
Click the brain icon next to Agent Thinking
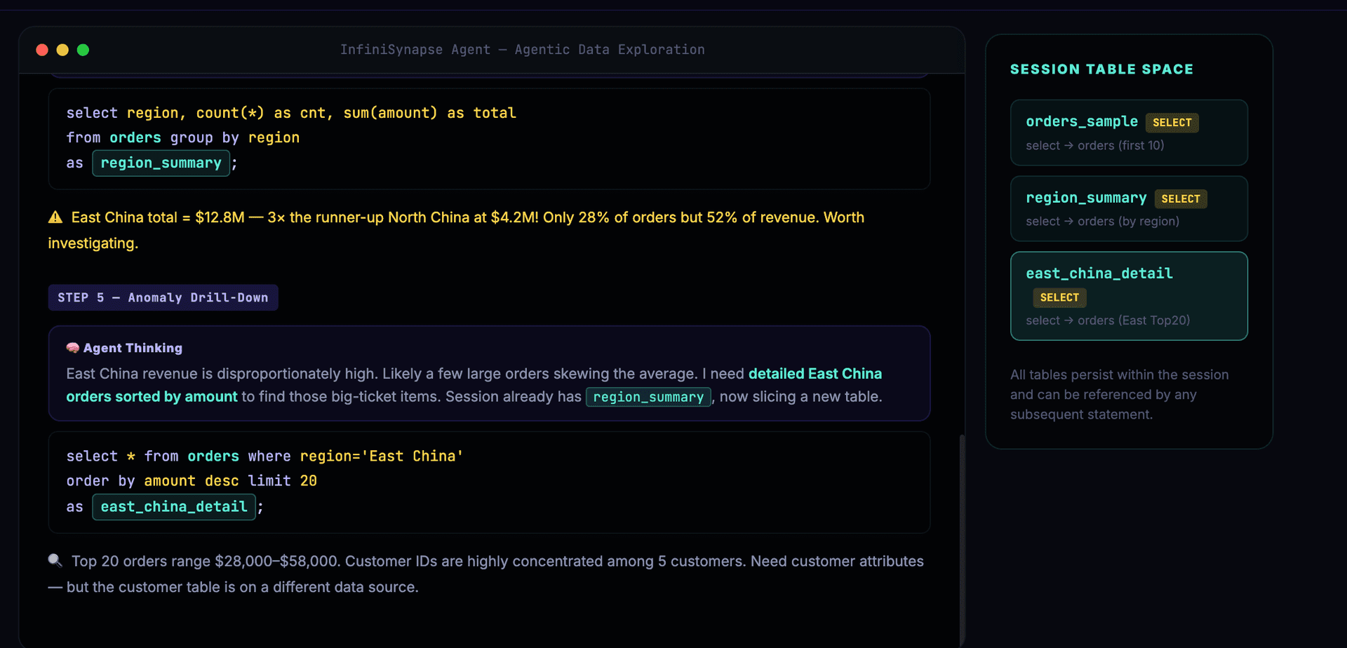tap(72, 348)
